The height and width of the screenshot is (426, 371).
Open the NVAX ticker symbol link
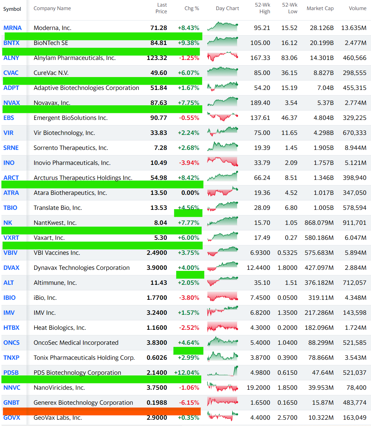(x=12, y=103)
